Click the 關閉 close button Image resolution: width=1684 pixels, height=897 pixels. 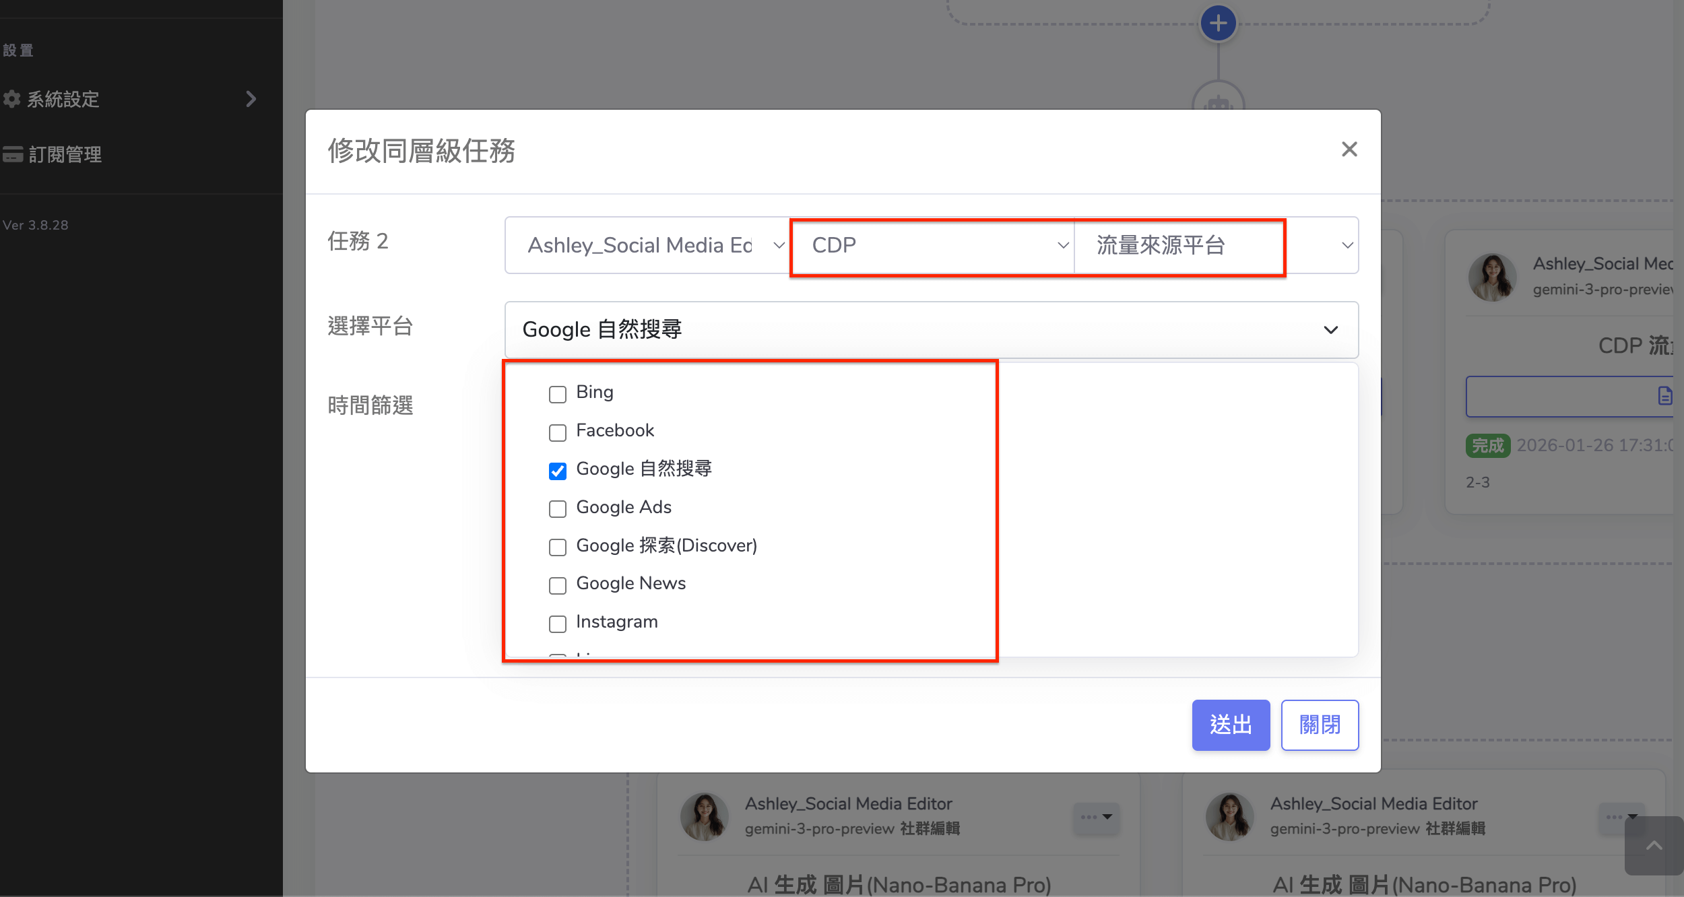click(1319, 725)
